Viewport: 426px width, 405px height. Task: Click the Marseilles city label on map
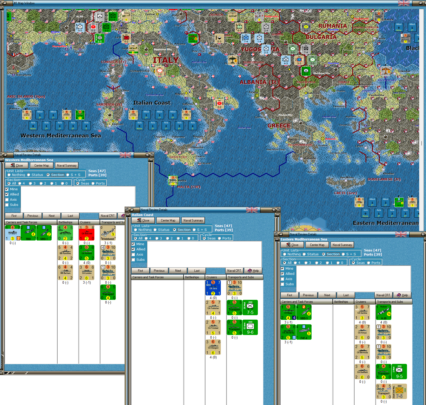click(59, 46)
